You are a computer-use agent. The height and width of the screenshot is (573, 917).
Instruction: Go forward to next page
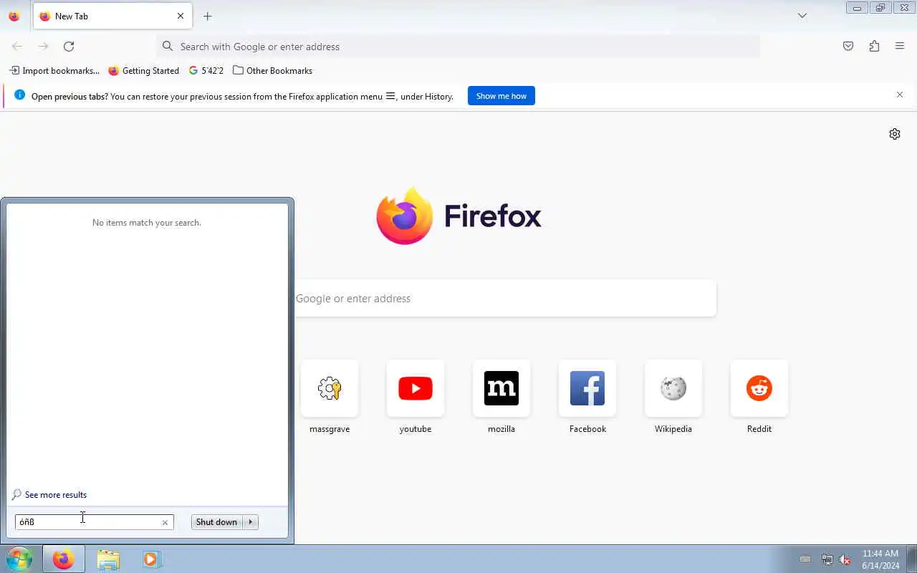pyautogui.click(x=43, y=47)
